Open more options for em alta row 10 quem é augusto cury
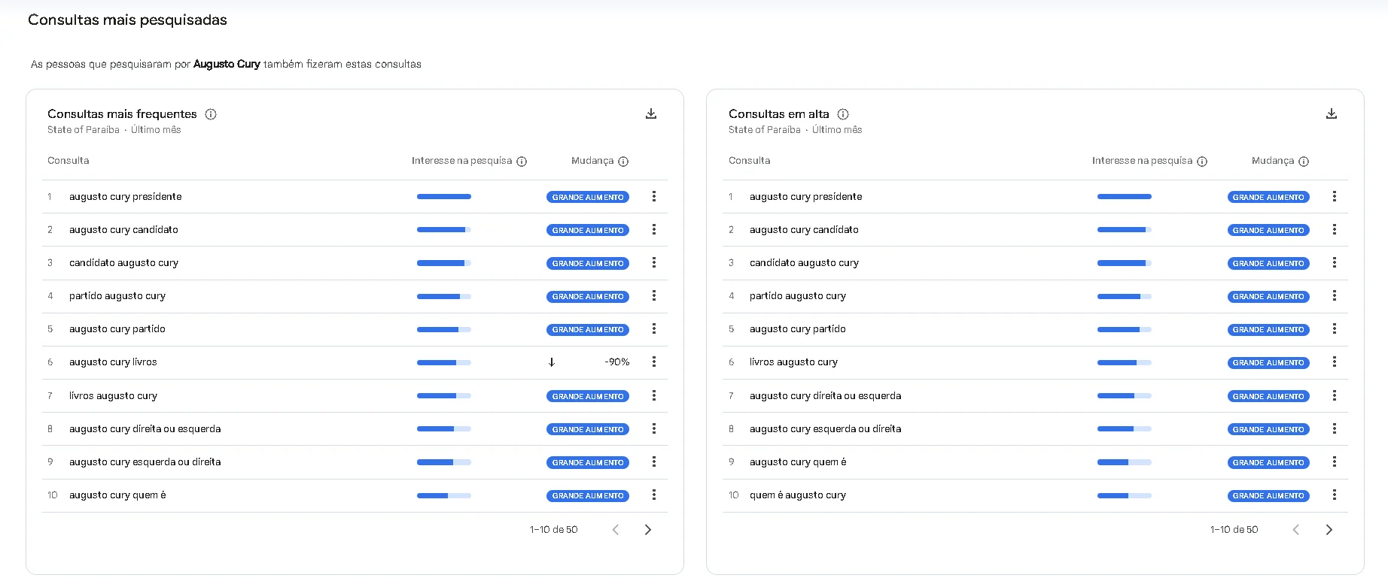This screenshot has width=1388, height=587. coord(1335,495)
